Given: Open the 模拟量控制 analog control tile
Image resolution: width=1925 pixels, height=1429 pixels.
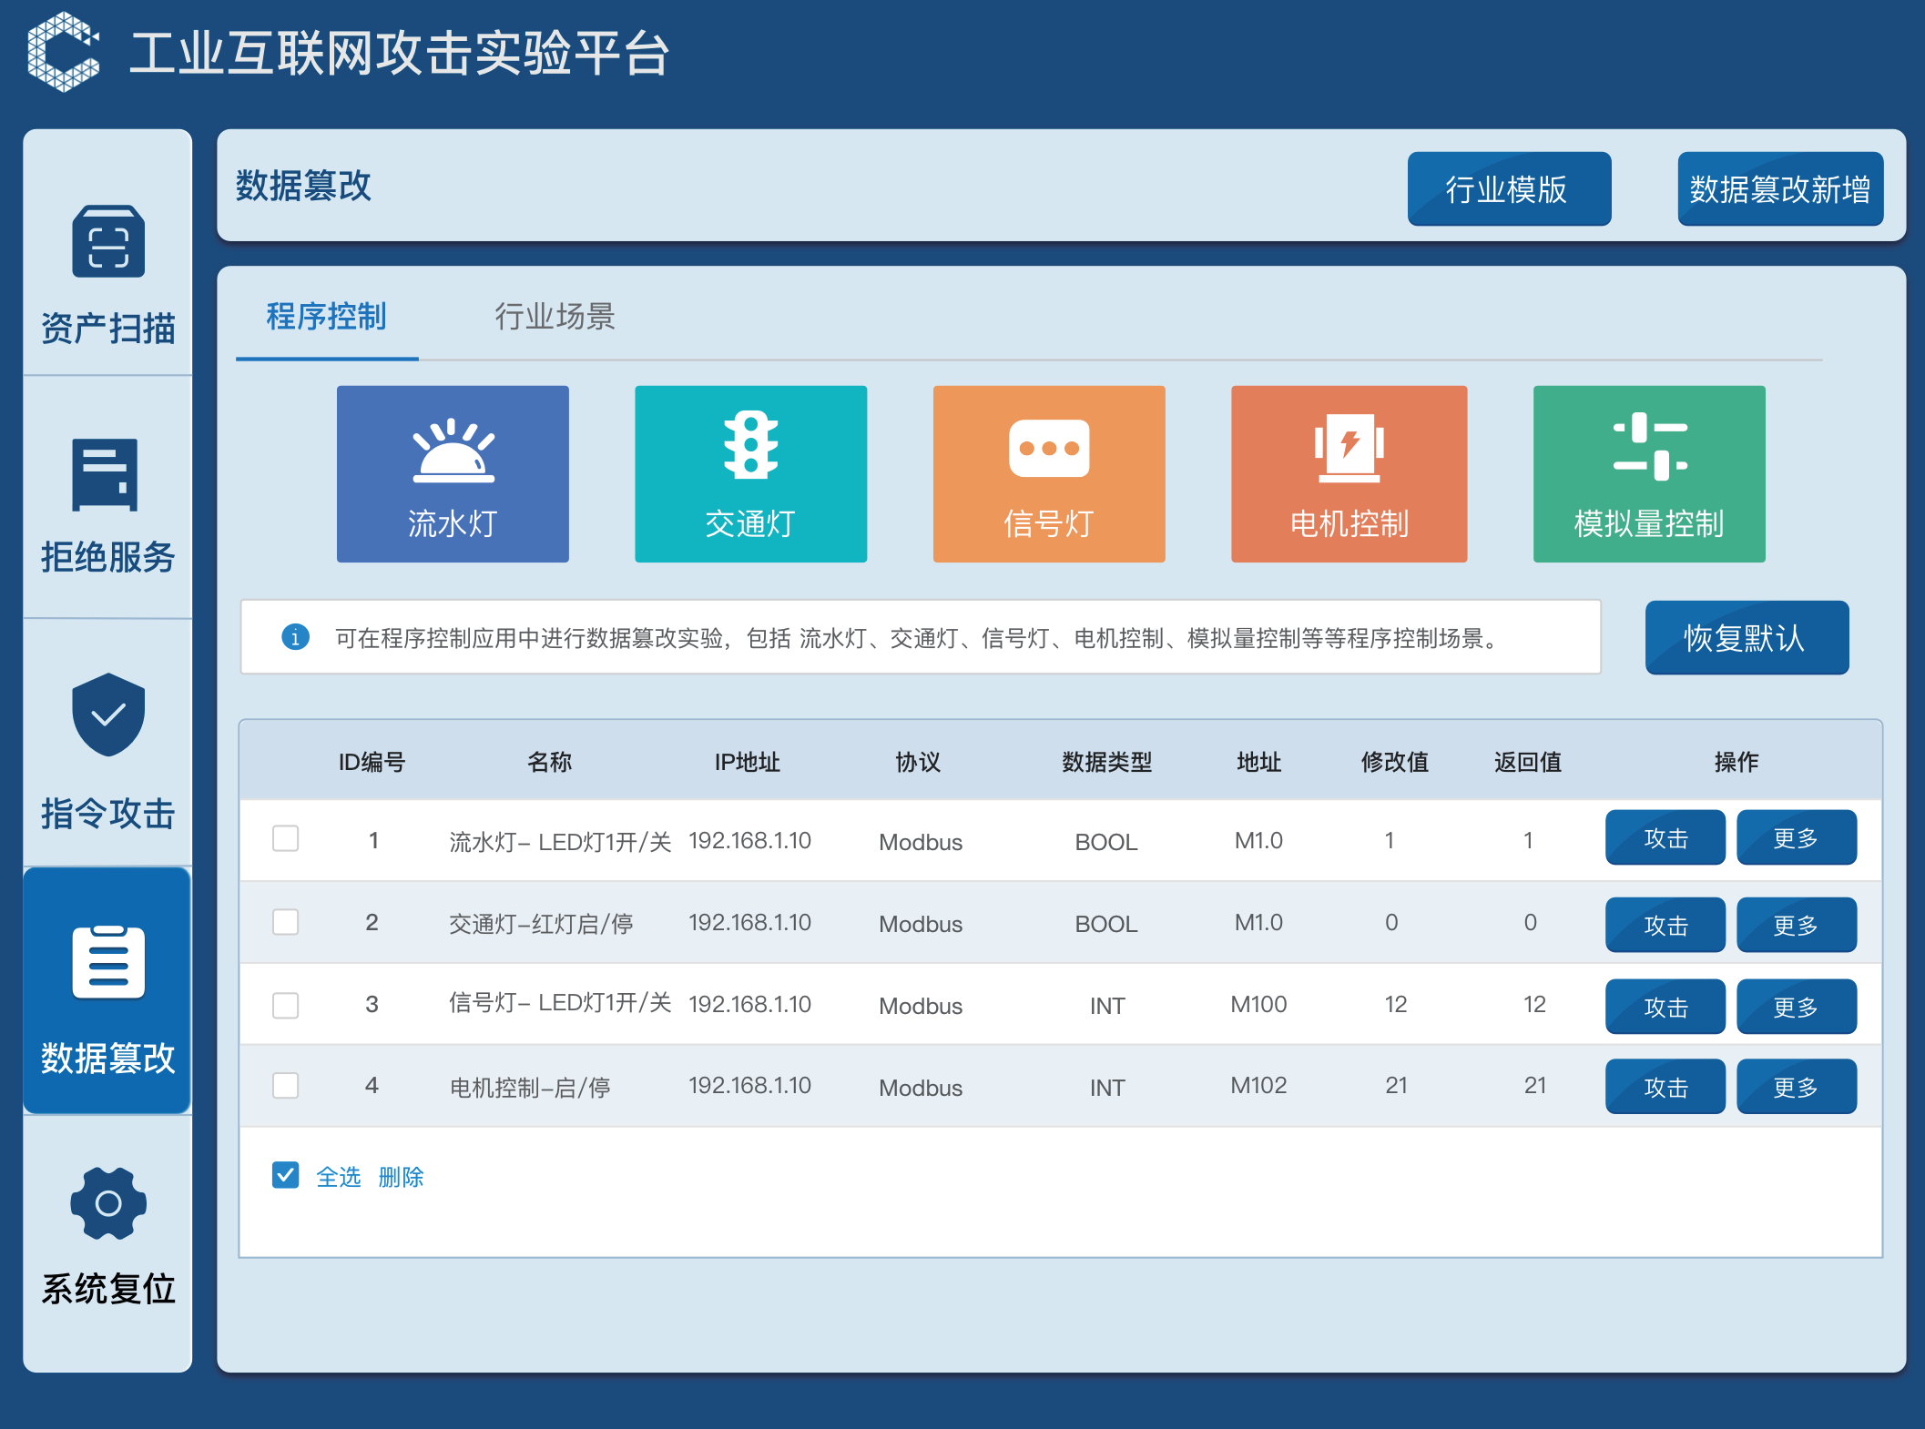Looking at the screenshot, I should point(1648,473).
